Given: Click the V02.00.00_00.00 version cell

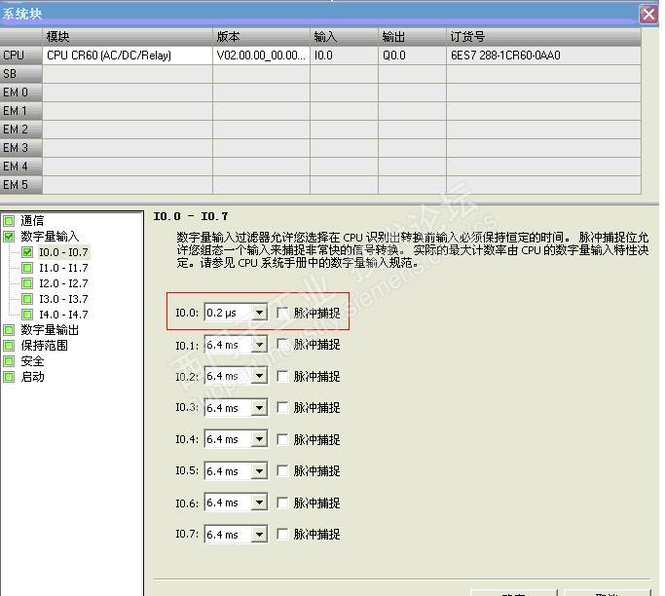Looking at the screenshot, I should pyautogui.click(x=261, y=56).
